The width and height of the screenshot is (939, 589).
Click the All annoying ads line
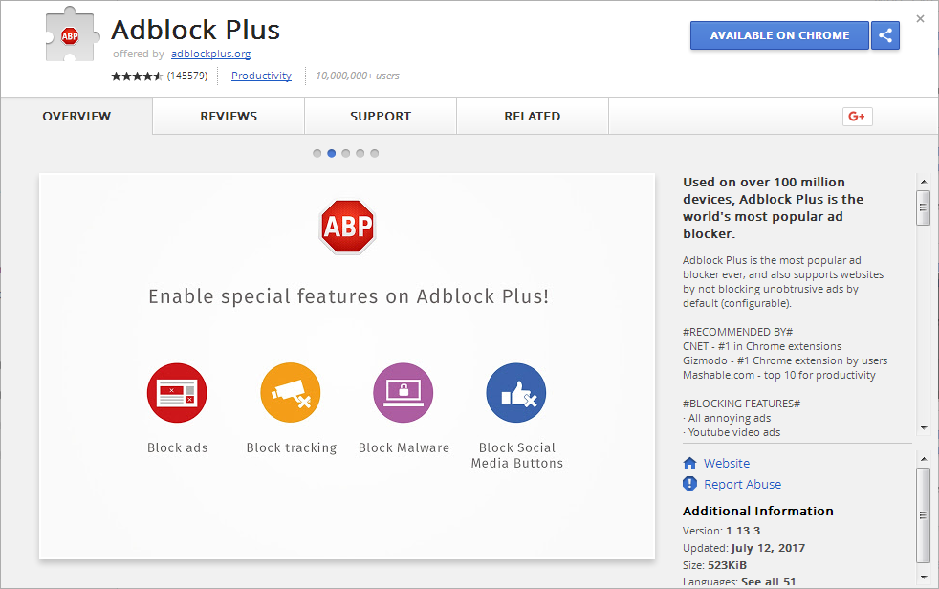coord(727,418)
